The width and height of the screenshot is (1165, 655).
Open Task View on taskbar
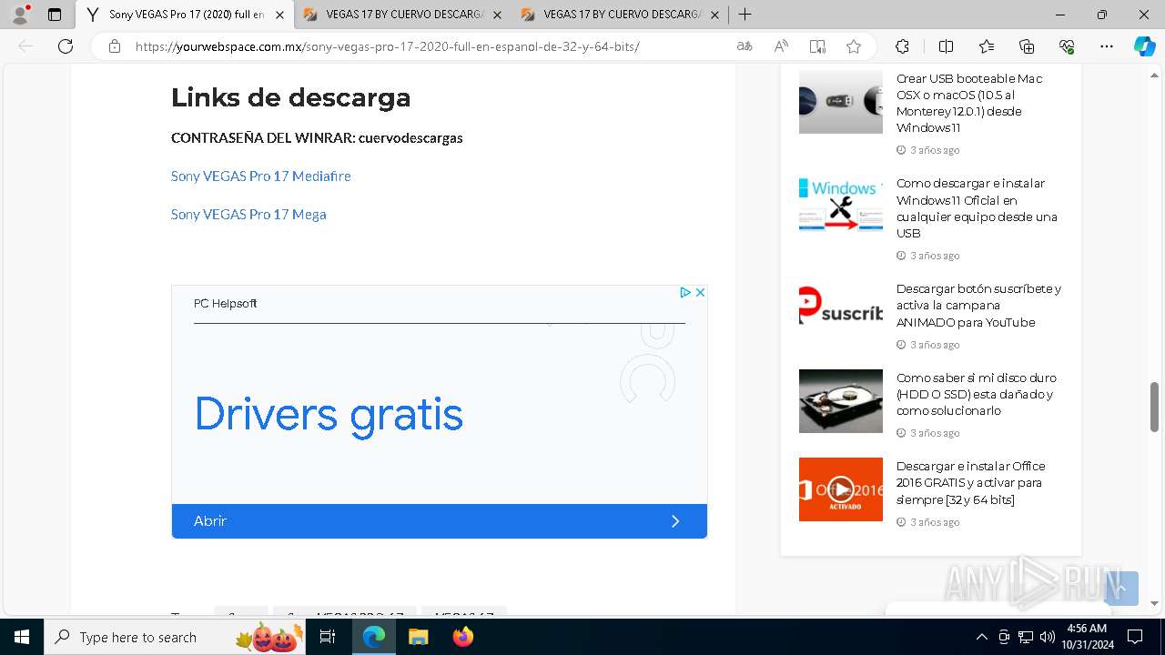click(328, 637)
